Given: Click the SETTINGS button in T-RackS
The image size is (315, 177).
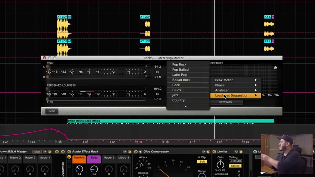Looking at the screenshot, I should (x=225, y=102).
